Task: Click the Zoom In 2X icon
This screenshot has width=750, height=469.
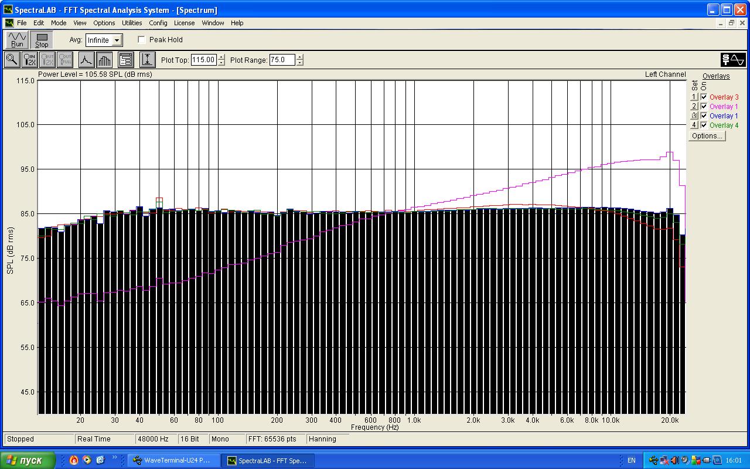Action: [29, 59]
